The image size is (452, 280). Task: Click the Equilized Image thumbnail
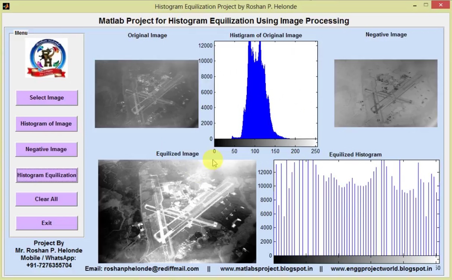coord(177,210)
